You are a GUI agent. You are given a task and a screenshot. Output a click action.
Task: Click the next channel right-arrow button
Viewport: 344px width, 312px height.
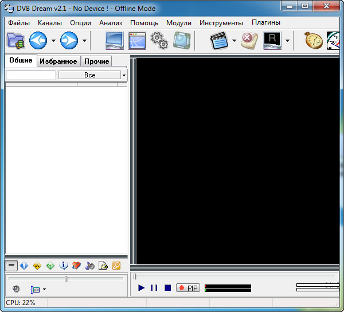click(69, 41)
